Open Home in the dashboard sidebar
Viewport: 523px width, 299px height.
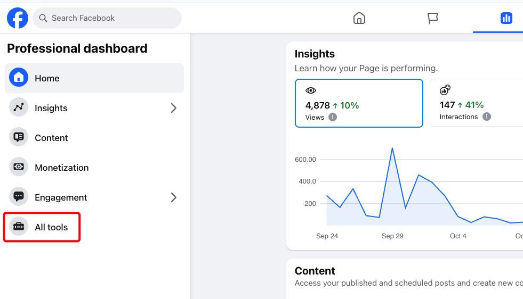click(94, 78)
